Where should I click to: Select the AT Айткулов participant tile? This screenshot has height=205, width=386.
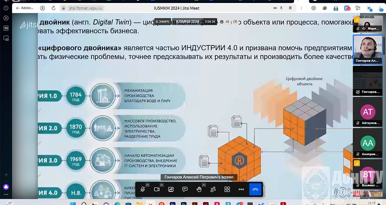coord(368,112)
